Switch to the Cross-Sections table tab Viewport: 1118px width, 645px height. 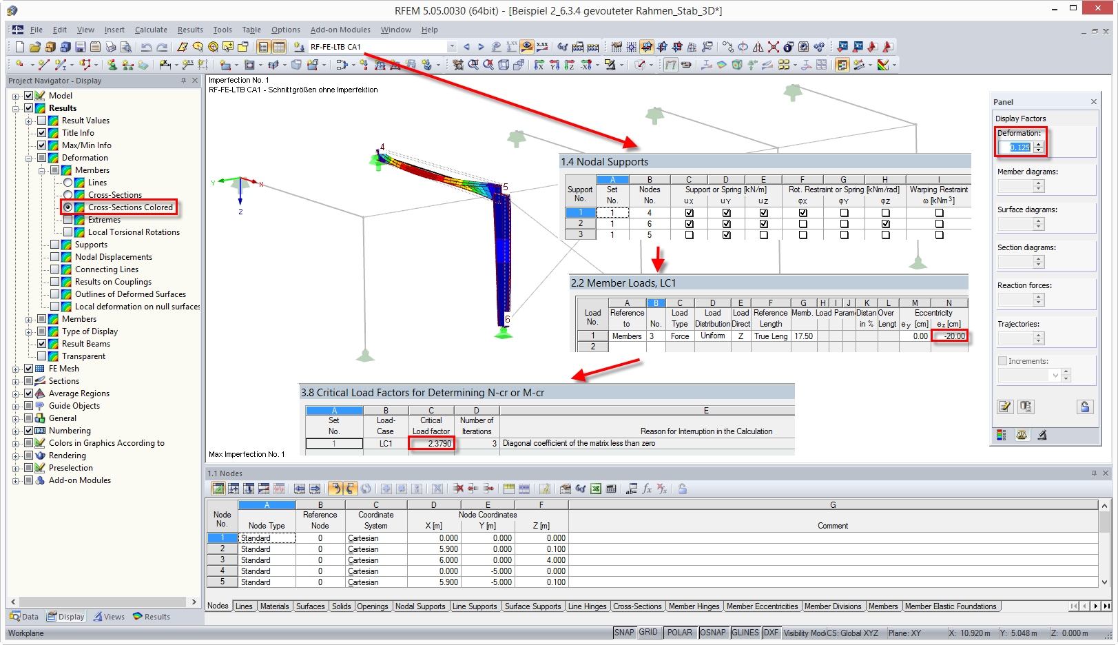tap(637, 606)
